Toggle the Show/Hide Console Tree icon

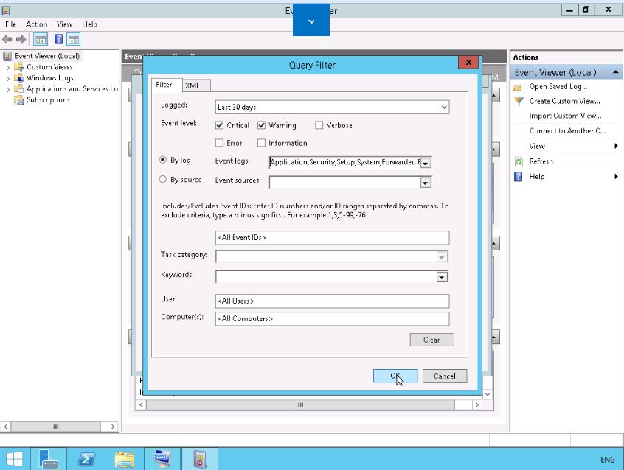click(x=41, y=39)
